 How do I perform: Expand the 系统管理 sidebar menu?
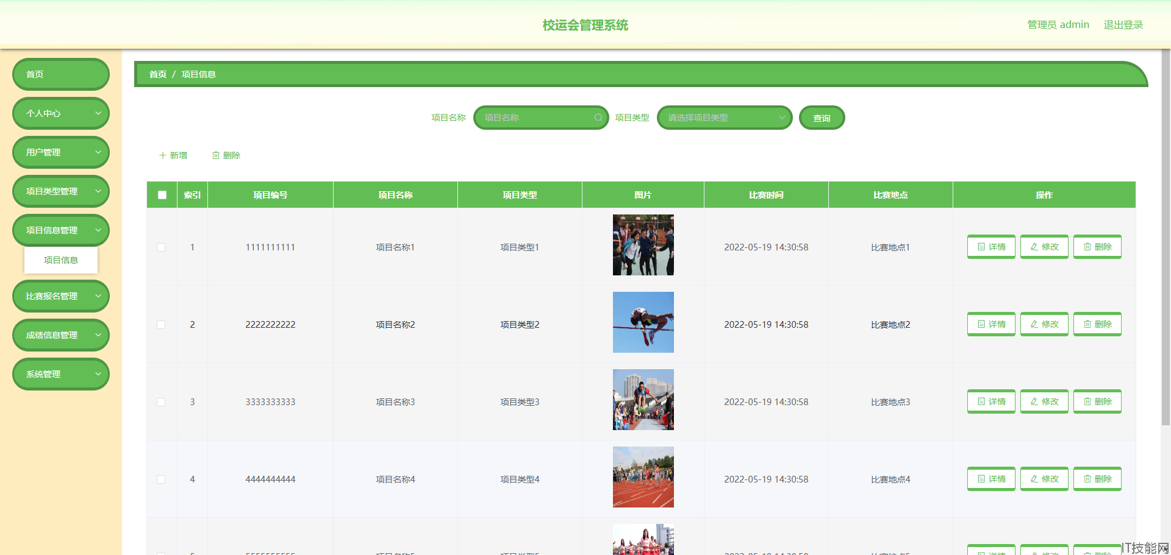tap(61, 374)
